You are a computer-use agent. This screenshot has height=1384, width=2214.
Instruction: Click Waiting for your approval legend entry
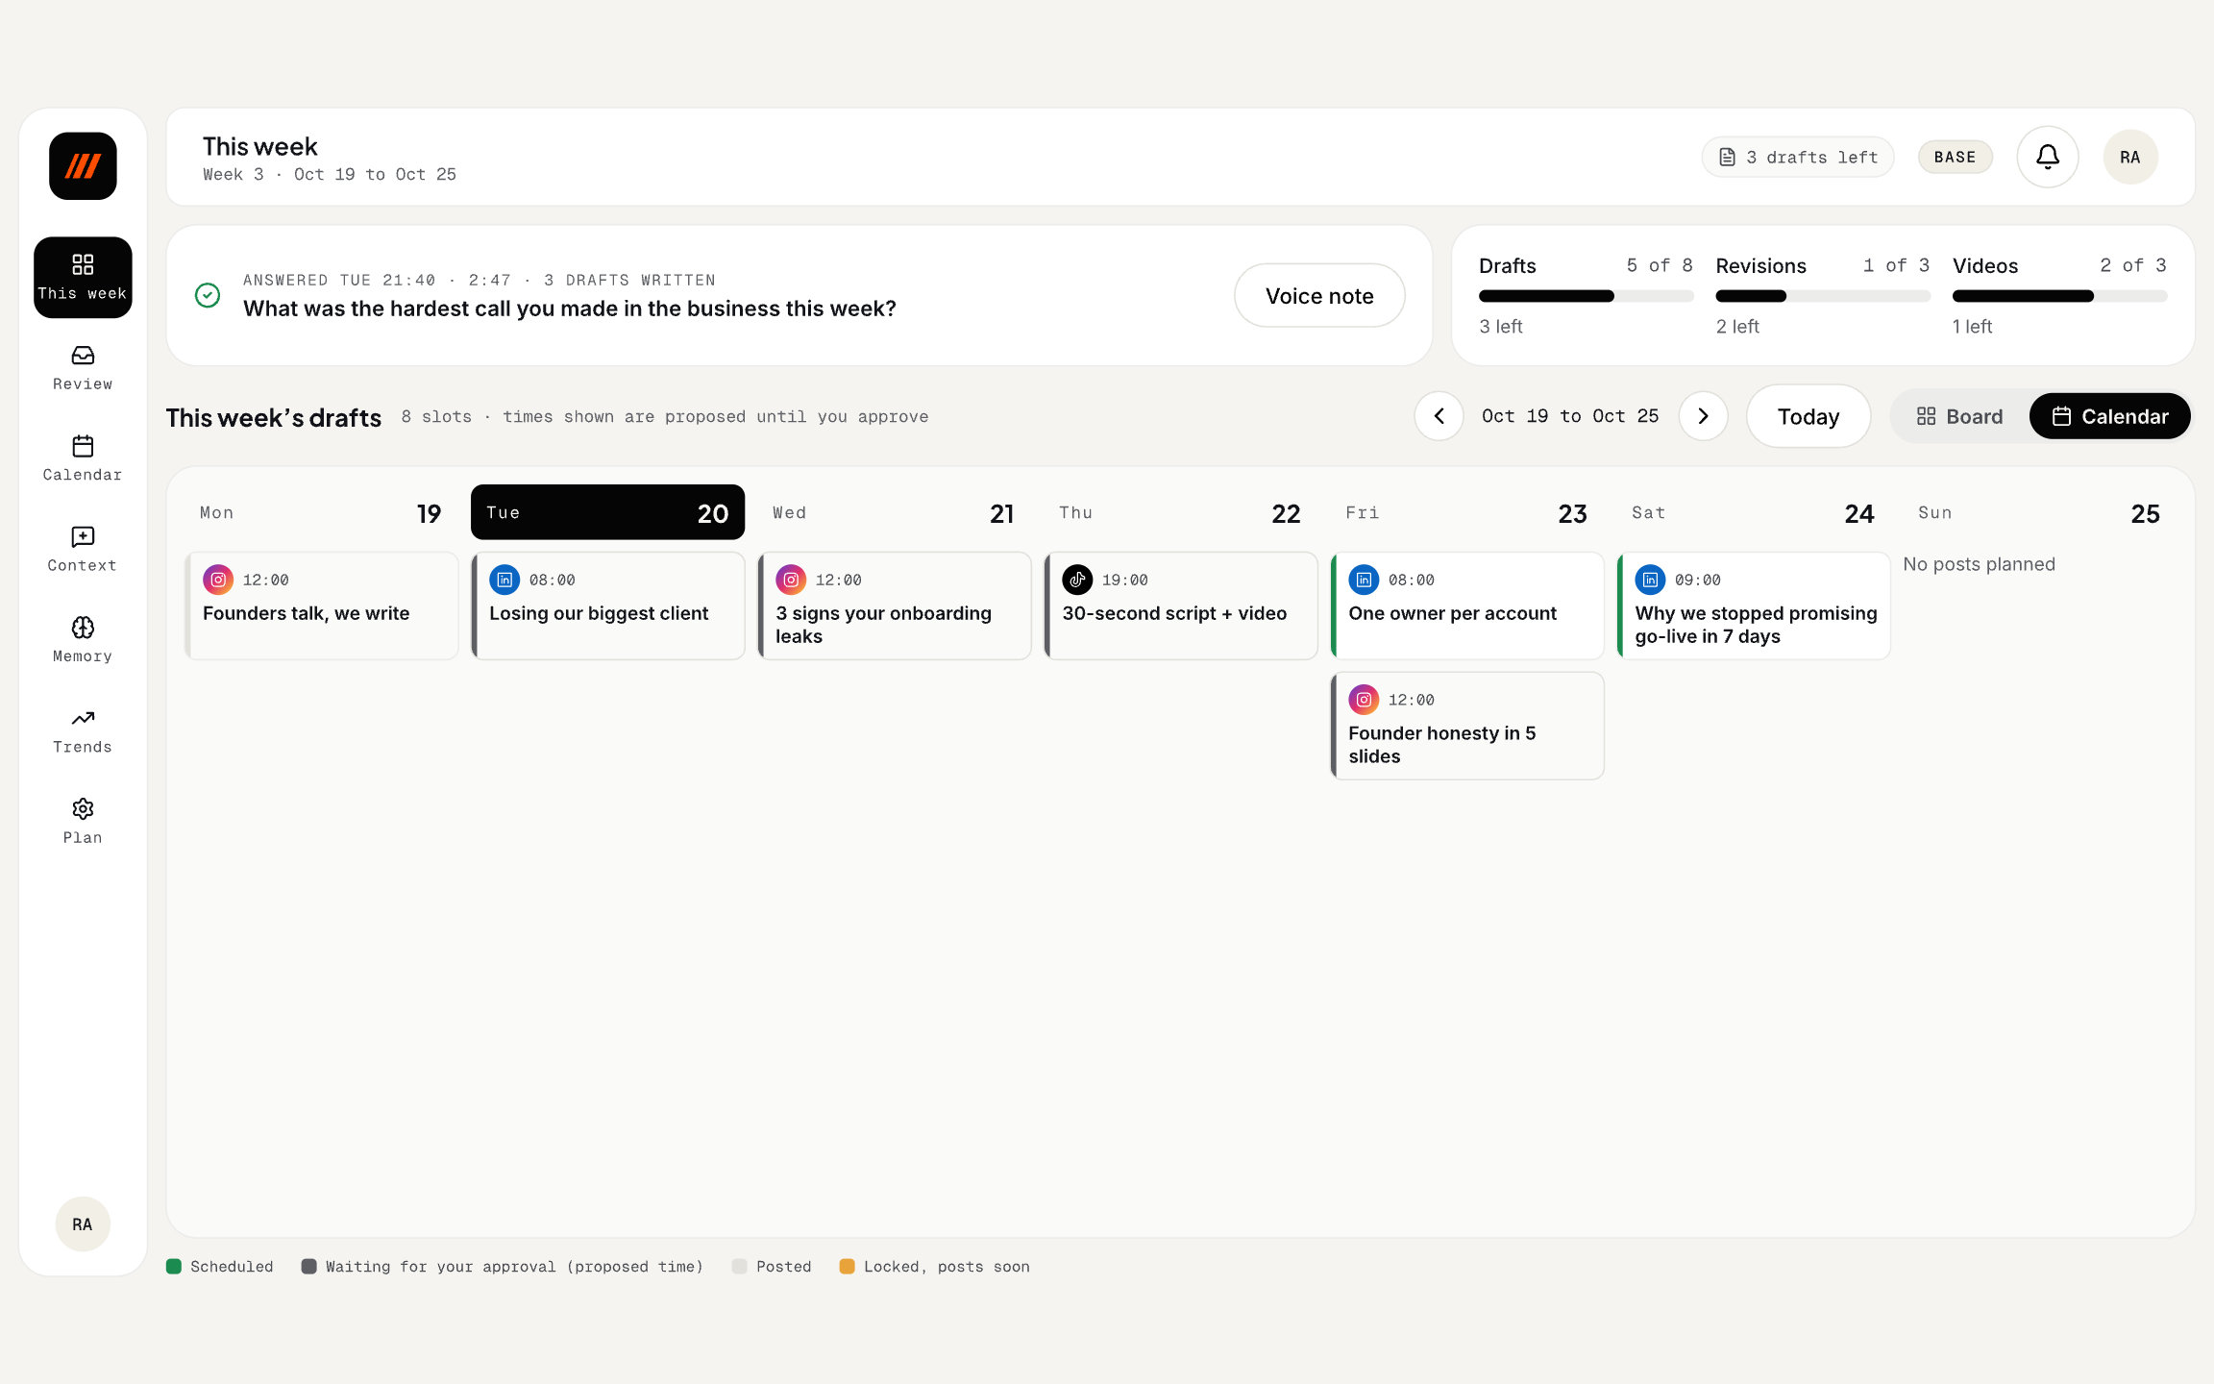[503, 1266]
